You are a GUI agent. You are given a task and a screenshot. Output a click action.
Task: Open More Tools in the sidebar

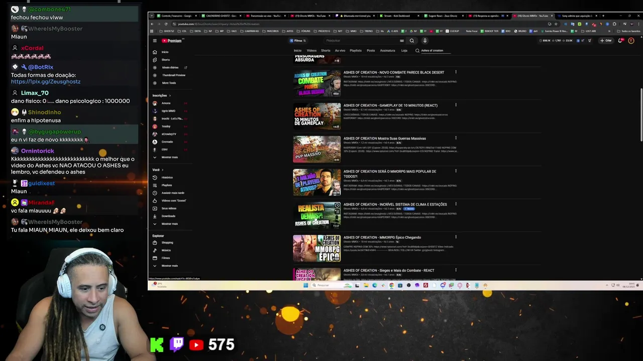(169, 83)
